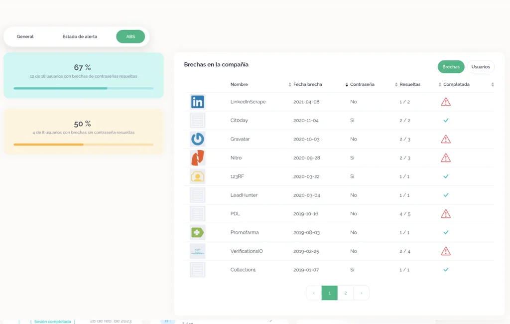Sort the table by Fecha brecha column
The height and width of the screenshot is (324, 510).
click(308, 84)
